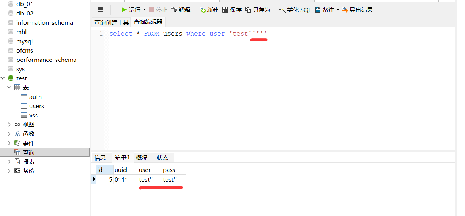Screen dimensions: 465x216
Task: Open the users table
Action: click(37, 106)
